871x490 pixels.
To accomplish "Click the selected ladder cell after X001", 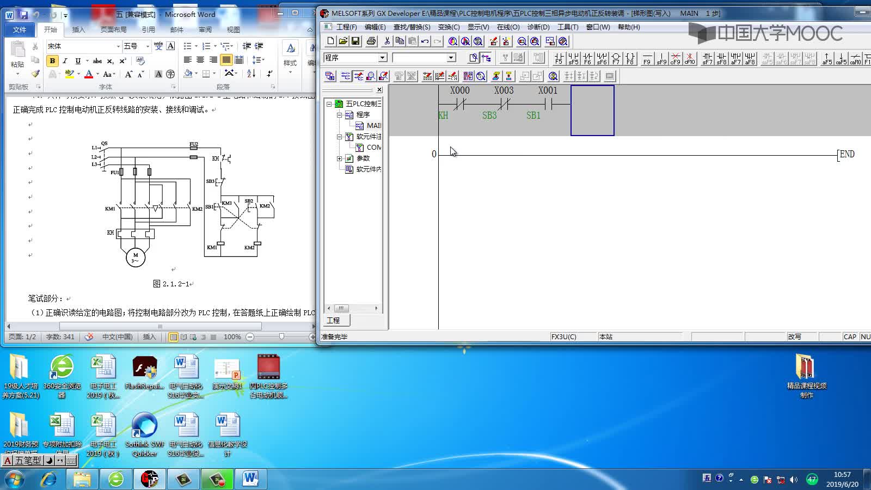I will [x=592, y=111].
